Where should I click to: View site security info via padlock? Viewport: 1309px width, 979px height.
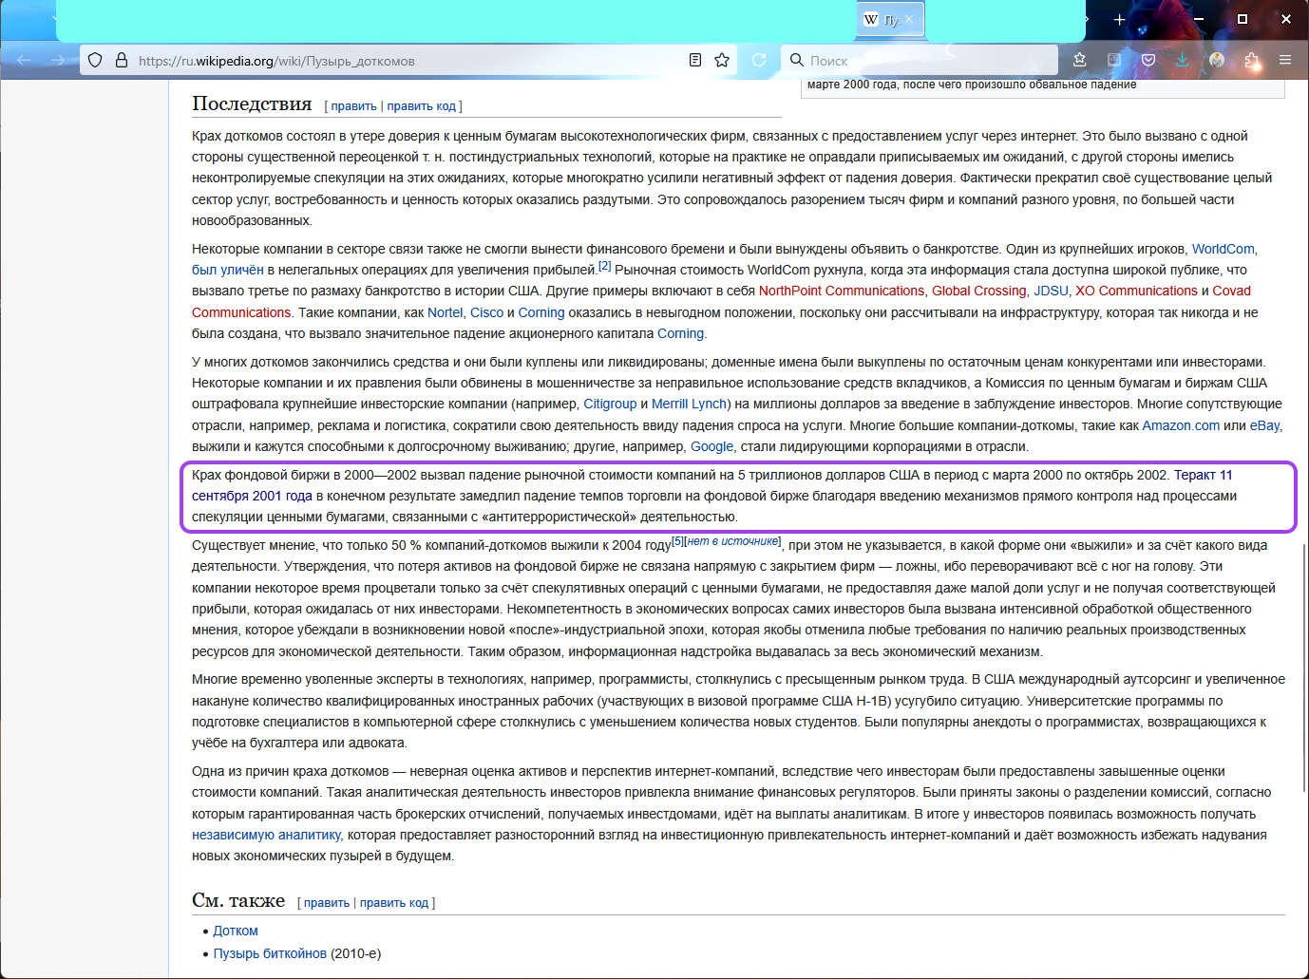tap(122, 60)
